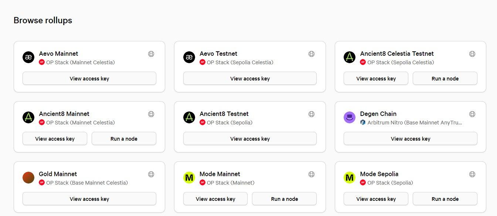Click the Ancient8 Mainnet green logo
The height and width of the screenshot is (216, 497).
pyautogui.click(x=28, y=118)
